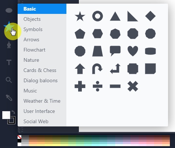Select the Text tool
This screenshot has width=175, height=148.
coord(9,62)
